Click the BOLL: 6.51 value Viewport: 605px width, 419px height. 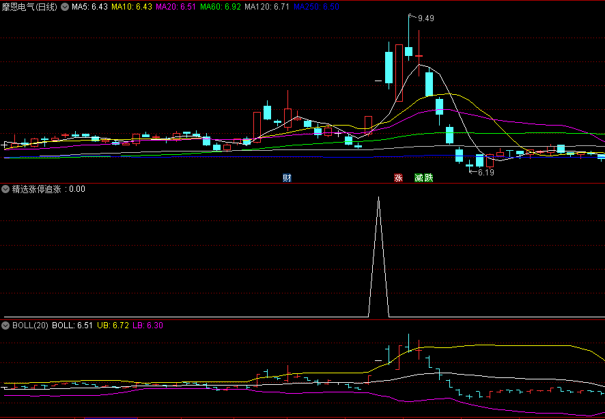[x=72, y=326]
